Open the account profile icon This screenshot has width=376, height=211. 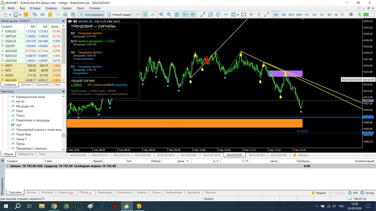click(x=351, y=14)
